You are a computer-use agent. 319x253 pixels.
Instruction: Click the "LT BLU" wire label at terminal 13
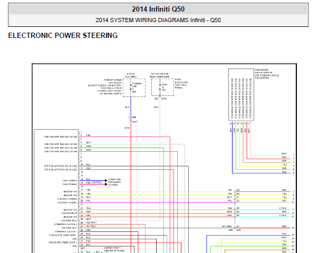point(283,216)
